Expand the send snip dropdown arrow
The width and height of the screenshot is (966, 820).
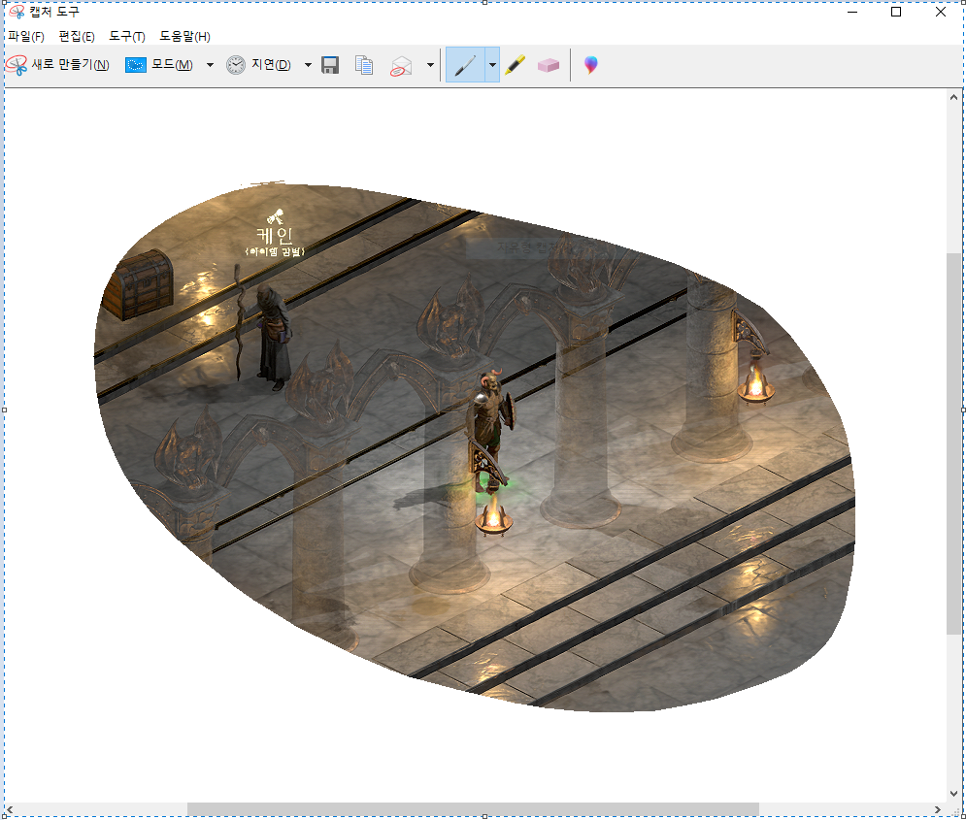[430, 65]
